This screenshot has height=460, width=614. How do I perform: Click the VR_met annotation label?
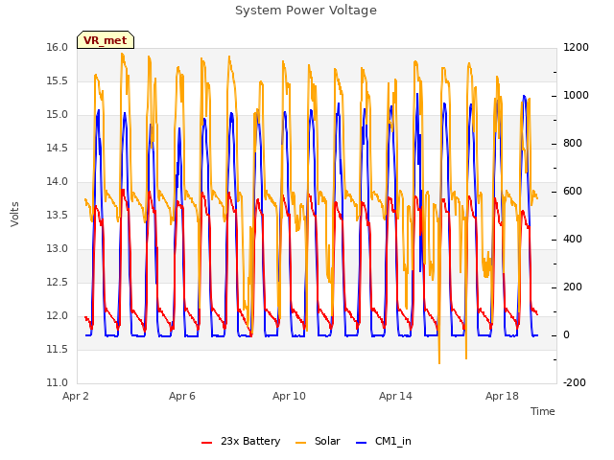pyautogui.click(x=106, y=40)
